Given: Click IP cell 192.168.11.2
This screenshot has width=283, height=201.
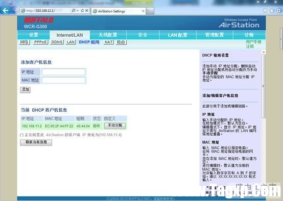Looking at the screenshot, I should pyautogui.click(x=32, y=126).
